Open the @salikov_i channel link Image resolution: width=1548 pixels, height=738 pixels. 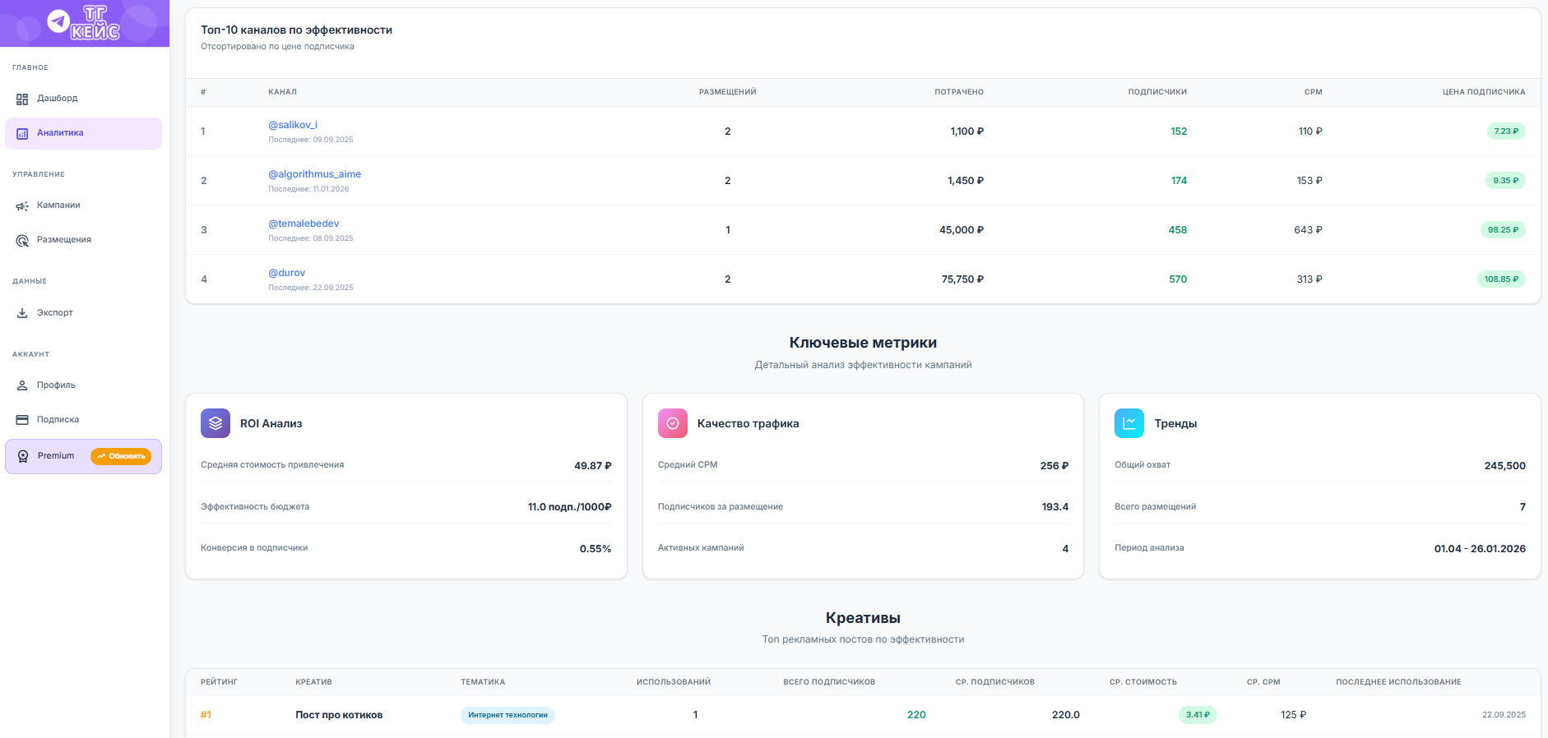293,125
